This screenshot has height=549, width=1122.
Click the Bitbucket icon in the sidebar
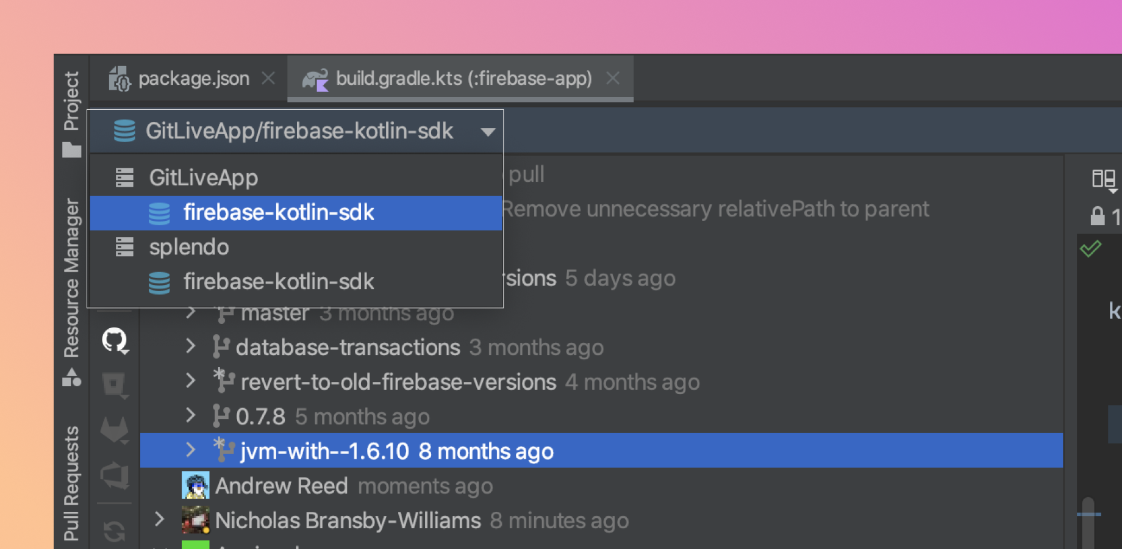point(115,386)
